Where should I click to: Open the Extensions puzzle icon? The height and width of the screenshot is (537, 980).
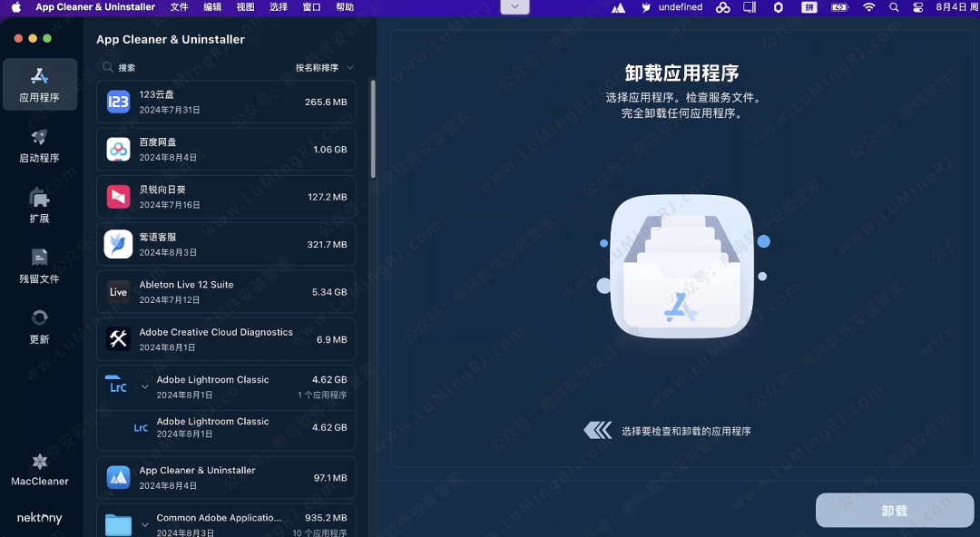[x=39, y=198]
